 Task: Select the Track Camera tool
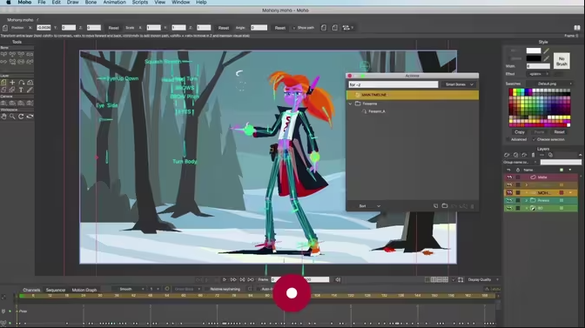tap(3, 103)
